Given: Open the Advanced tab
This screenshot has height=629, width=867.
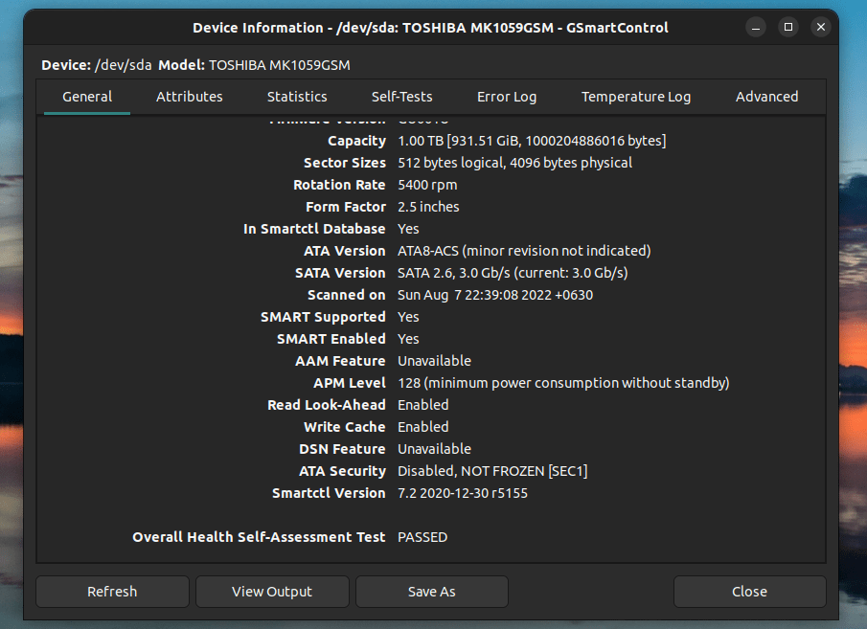Looking at the screenshot, I should point(766,97).
